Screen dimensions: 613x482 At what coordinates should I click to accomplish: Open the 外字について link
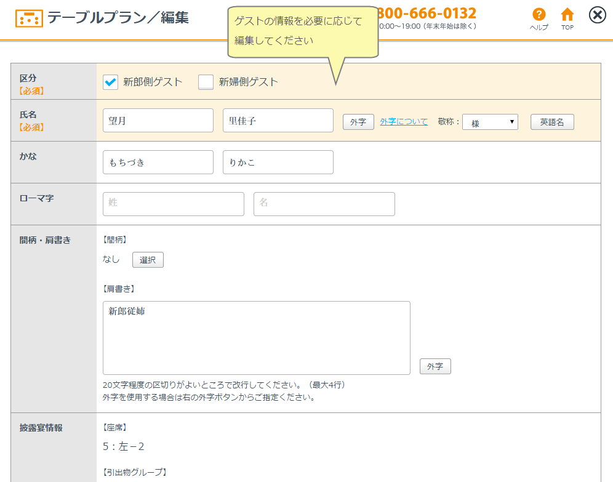[404, 122]
